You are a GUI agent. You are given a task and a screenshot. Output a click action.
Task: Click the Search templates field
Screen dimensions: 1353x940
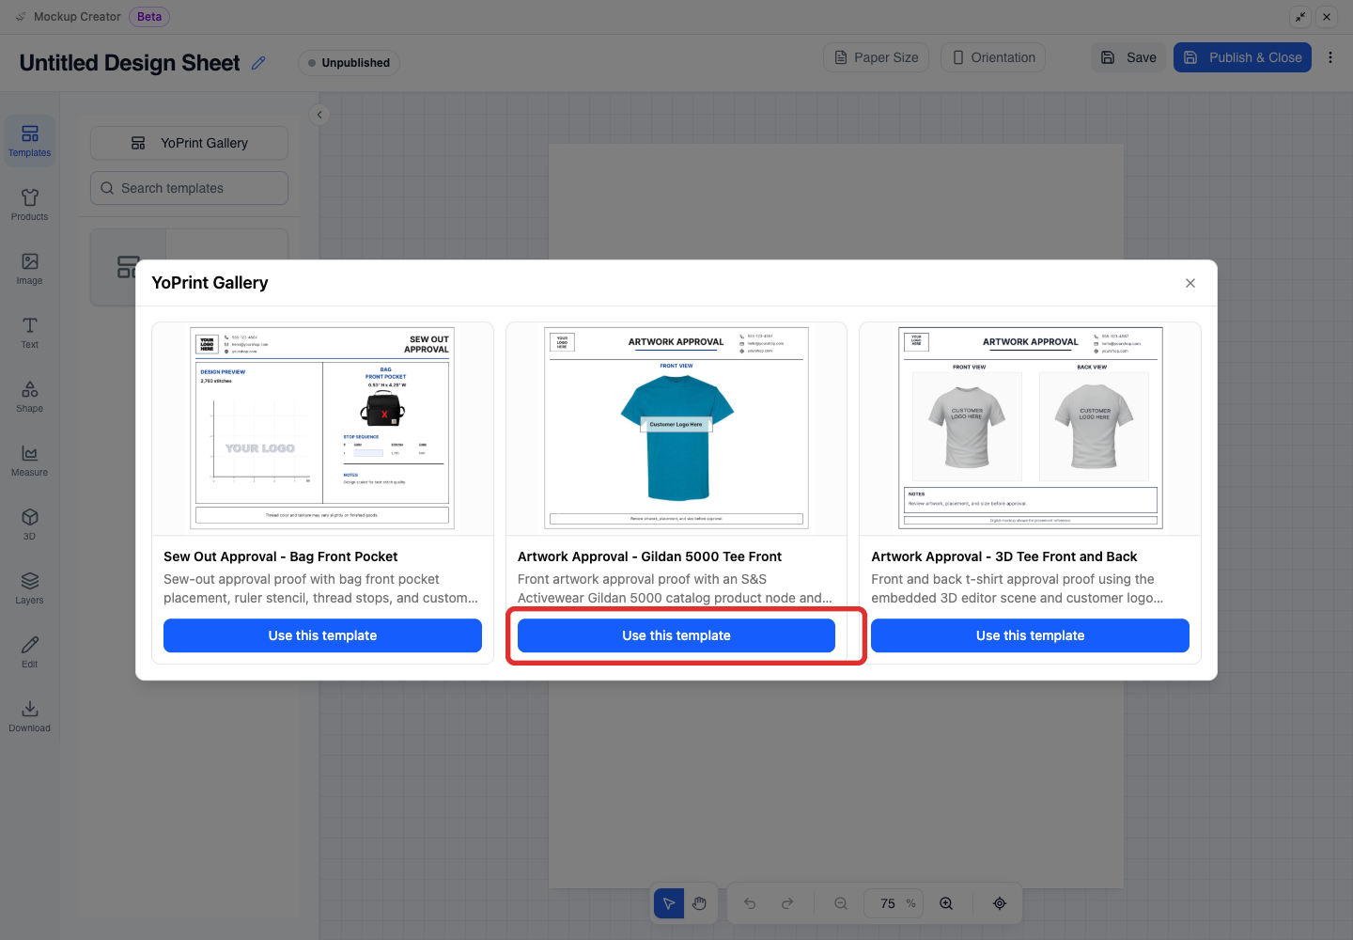[189, 188]
